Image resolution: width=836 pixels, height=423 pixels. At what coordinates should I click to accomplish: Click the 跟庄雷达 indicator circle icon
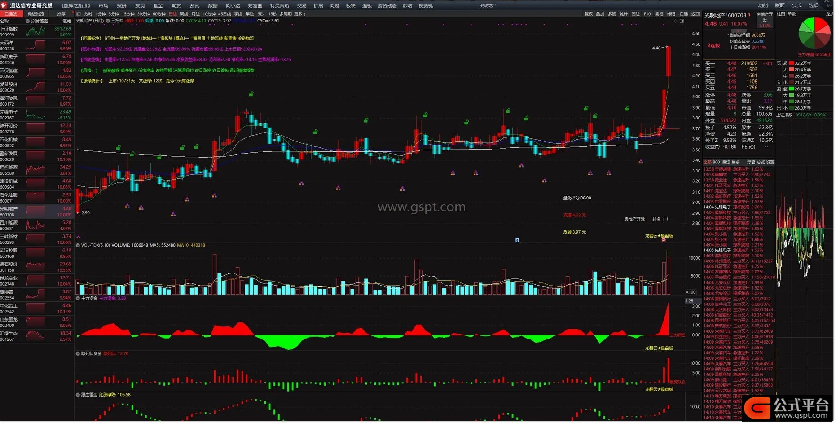(x=78, y=395)
